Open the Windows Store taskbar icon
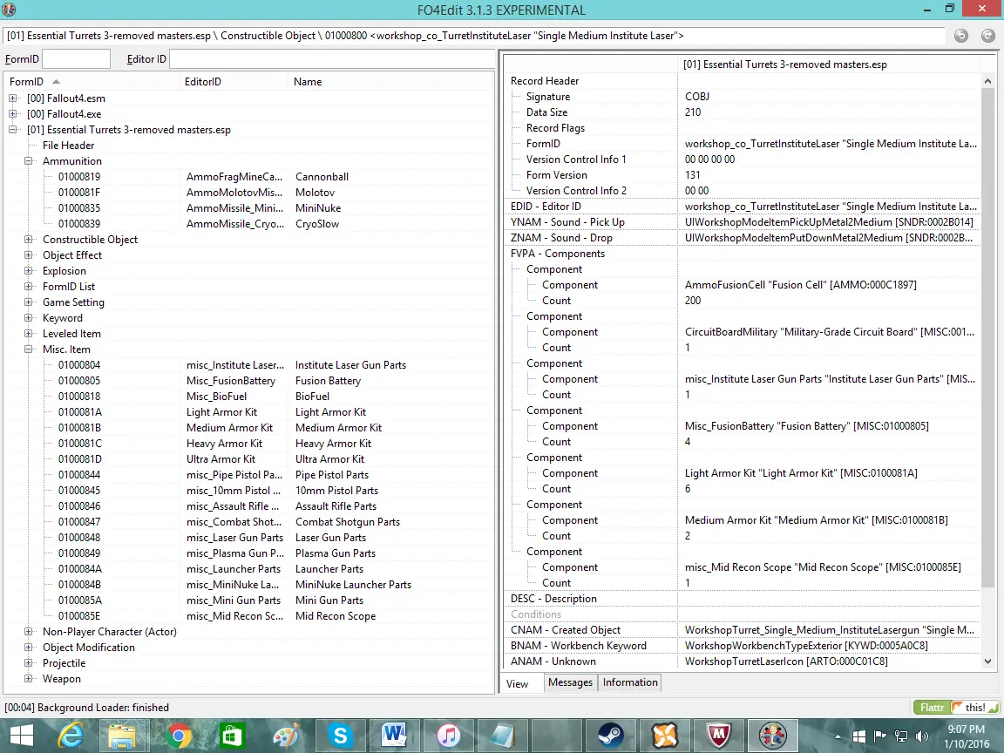 [232, 735]
